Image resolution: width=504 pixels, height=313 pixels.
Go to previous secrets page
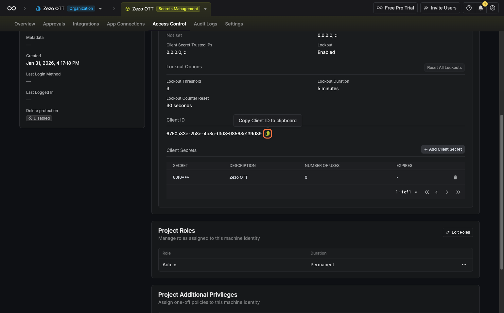point(436,192)
